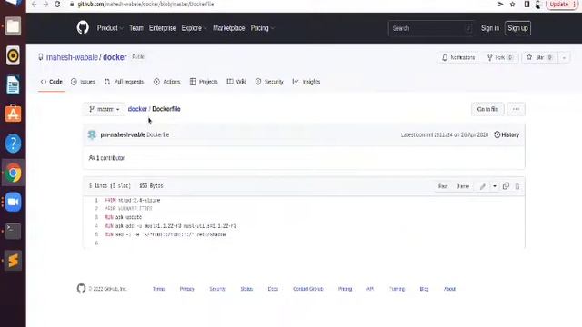Switch to the Code tab
Viewport: 582px width, 327px height.
click(52, 82)
